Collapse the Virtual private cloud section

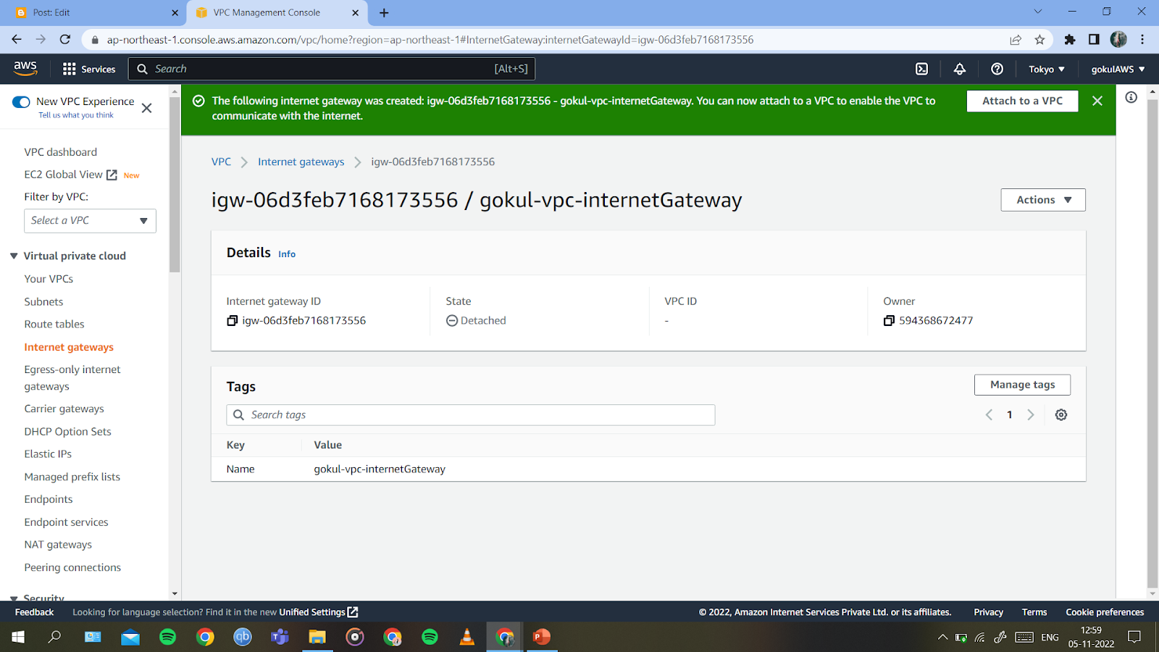pos(14,256)
